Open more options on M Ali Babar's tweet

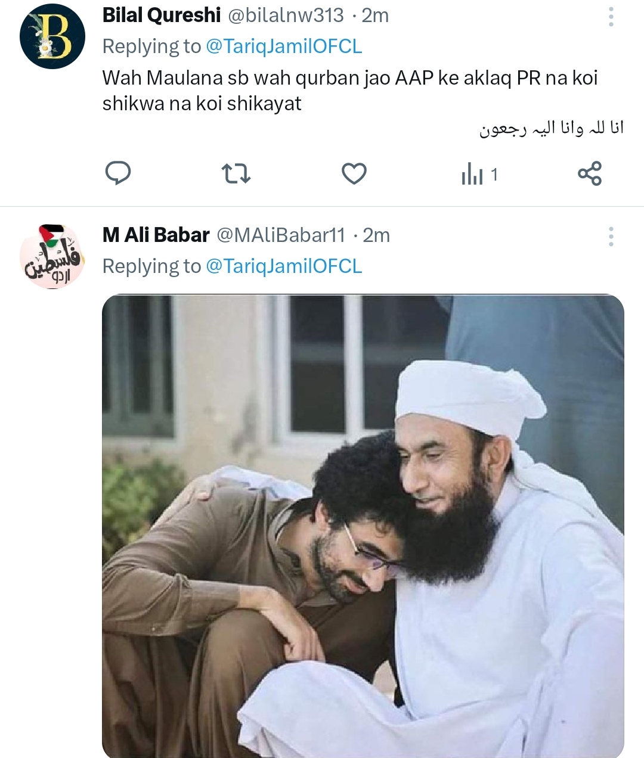[x=610, y=237]
